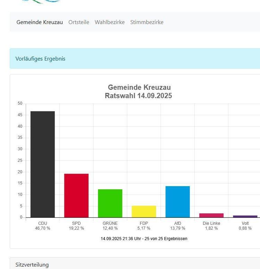Screen dimensions: 260x269
Task: Open the Wahlbezirke tab
Action: [x=109, y=22]
